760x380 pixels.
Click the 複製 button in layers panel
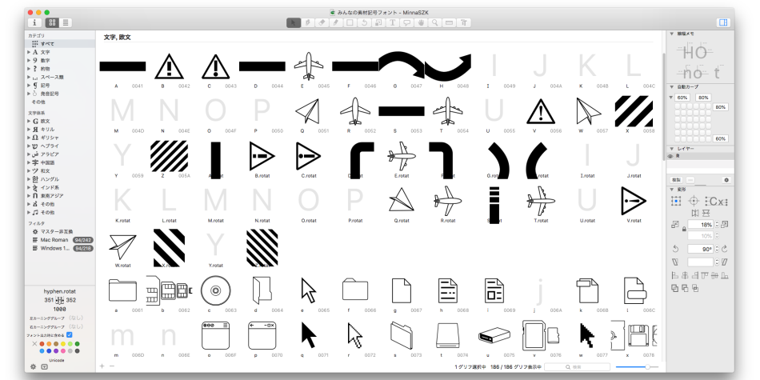pos(675,180)
